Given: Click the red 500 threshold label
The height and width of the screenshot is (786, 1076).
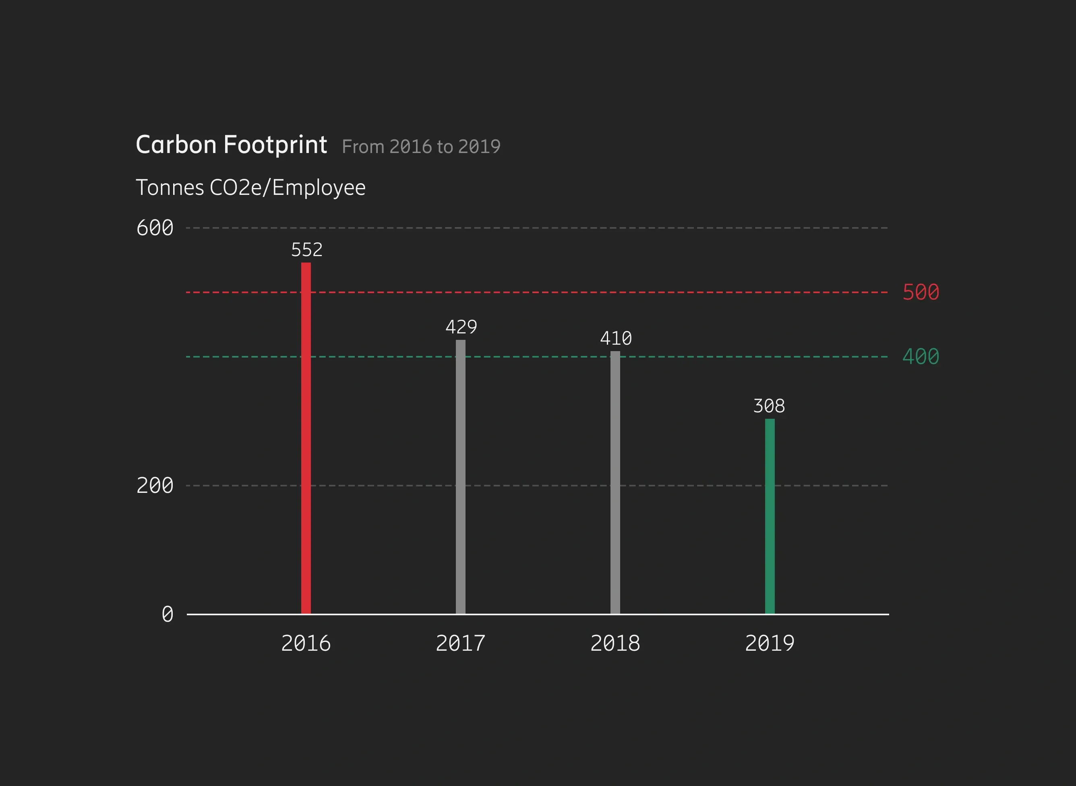Looking at the screenshot, I should pos(921,292).
